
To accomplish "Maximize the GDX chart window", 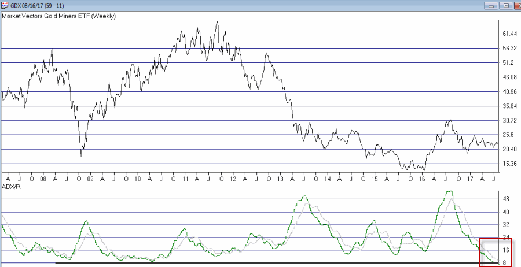I will click(506, 6).
